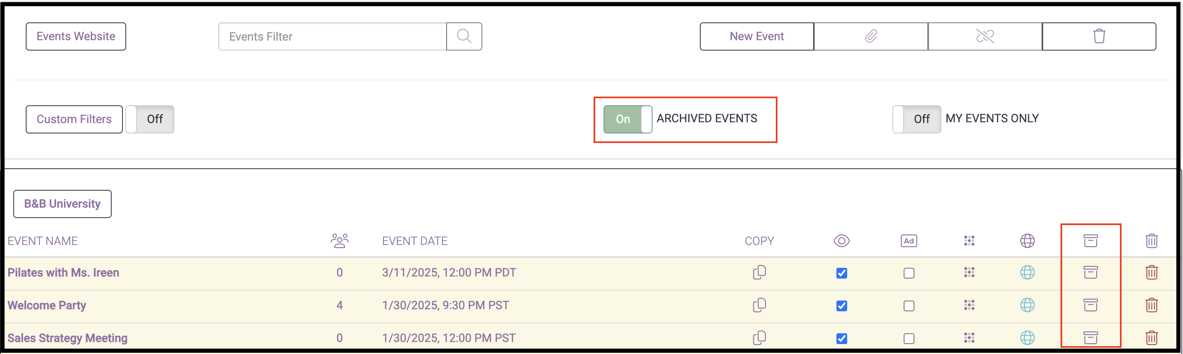
Task: Delete the Welcome Party event
Action: pyautogui.click(x=1151, y=305)
